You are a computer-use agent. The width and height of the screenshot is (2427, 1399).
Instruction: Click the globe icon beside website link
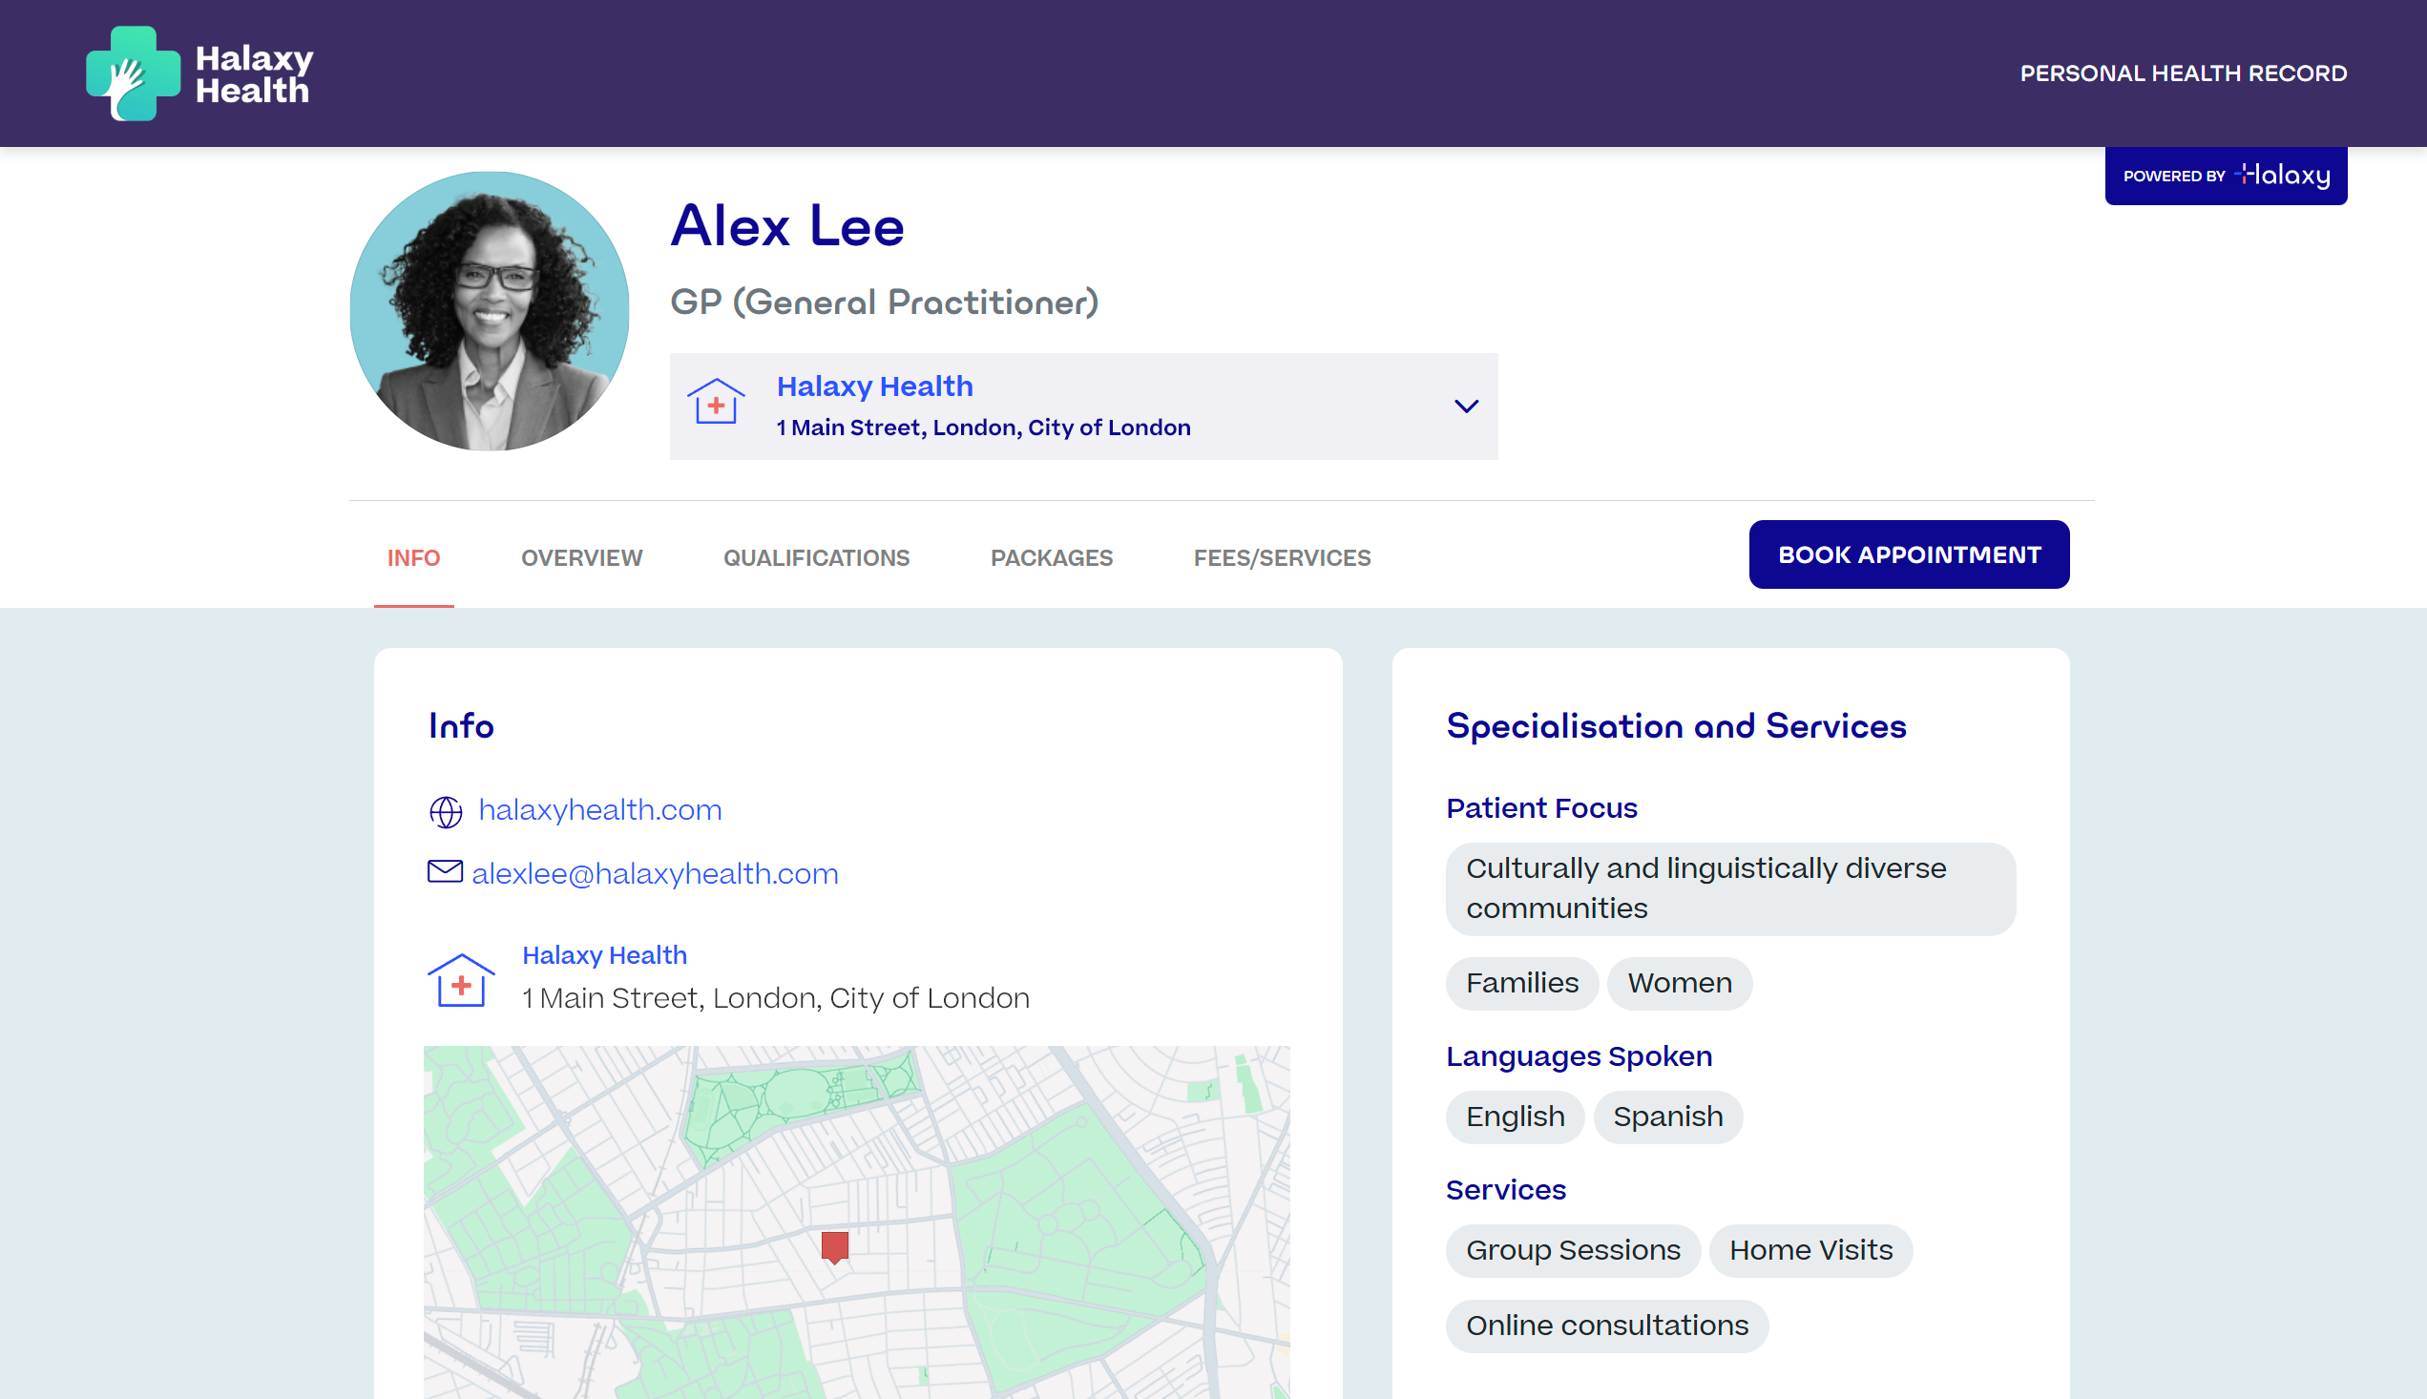[x=446, y=812]
